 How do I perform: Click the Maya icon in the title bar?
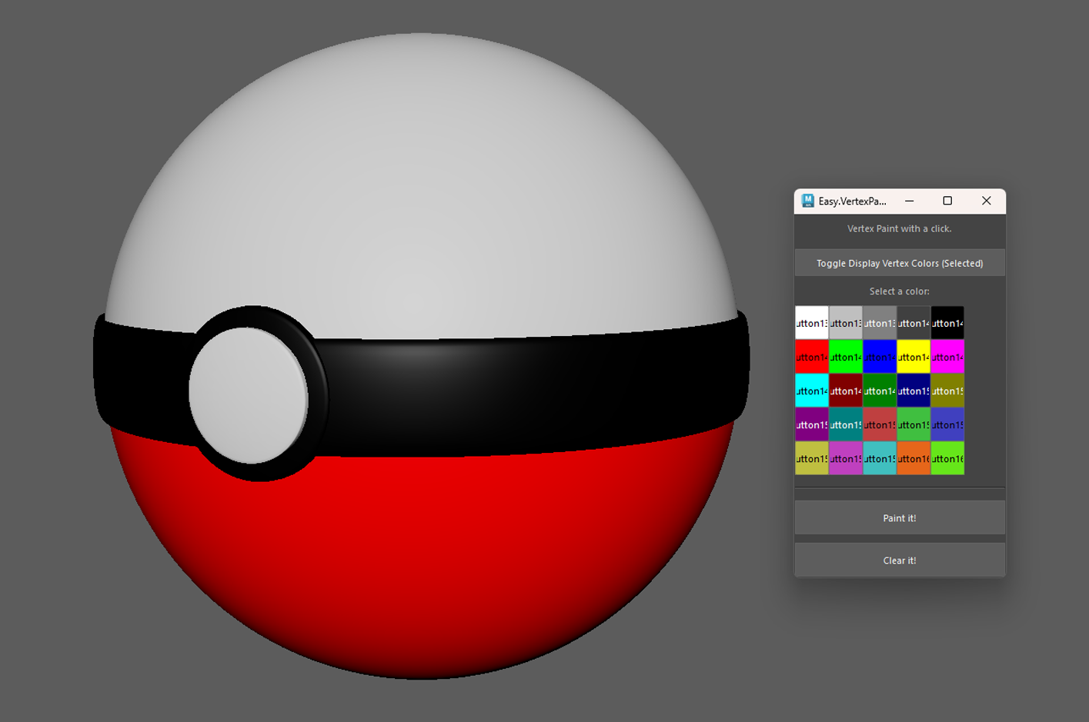(x=808, y=201)
